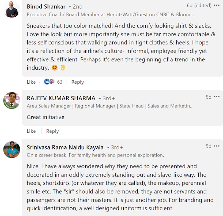Click Binod Shankar's profile picture
Viewport: 223px width, 216px height.
[12, 9]
